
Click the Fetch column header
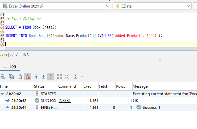pos(107,86)
